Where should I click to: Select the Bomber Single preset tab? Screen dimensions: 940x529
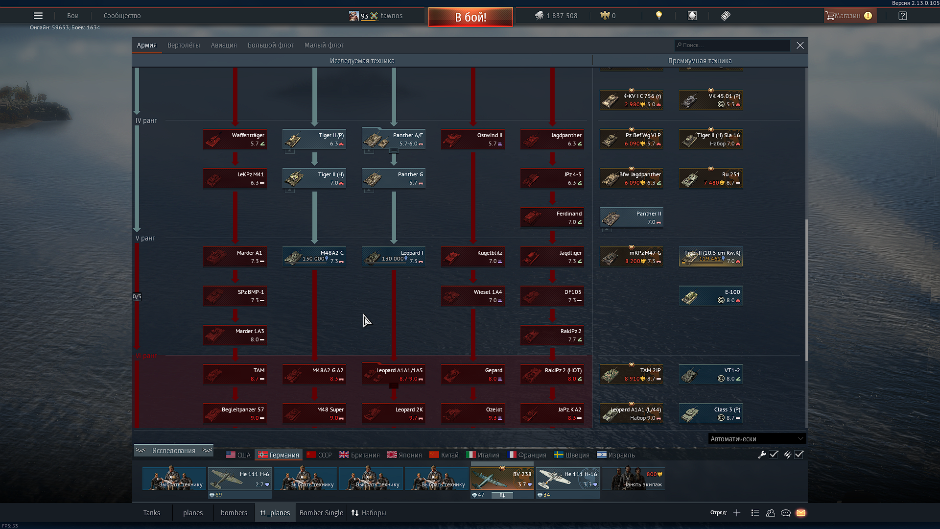[x=321, y=513]
